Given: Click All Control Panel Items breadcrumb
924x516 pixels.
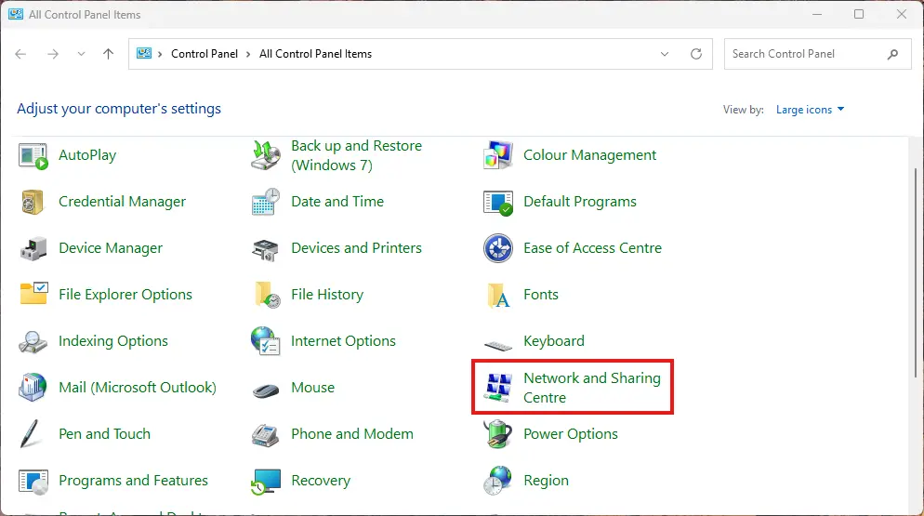Looking at the screenshot, I should (x=315, y=54).
